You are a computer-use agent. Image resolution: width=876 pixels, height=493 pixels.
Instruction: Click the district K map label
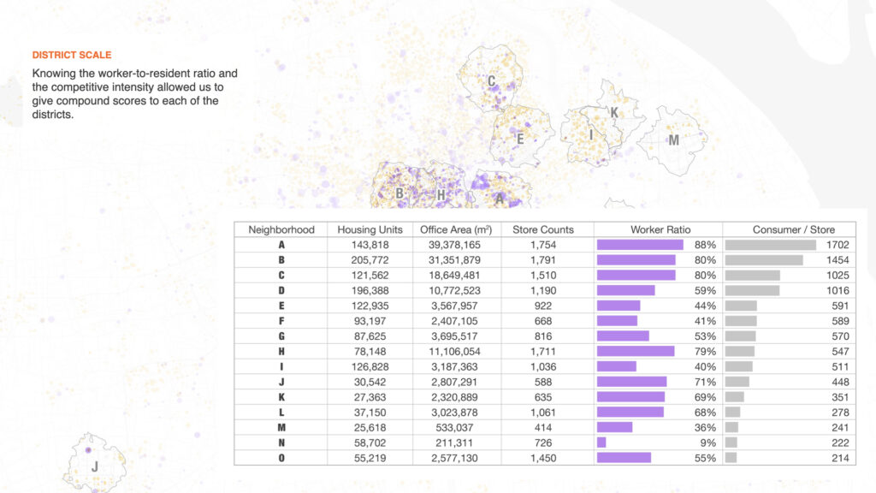(x=614, y=112)
